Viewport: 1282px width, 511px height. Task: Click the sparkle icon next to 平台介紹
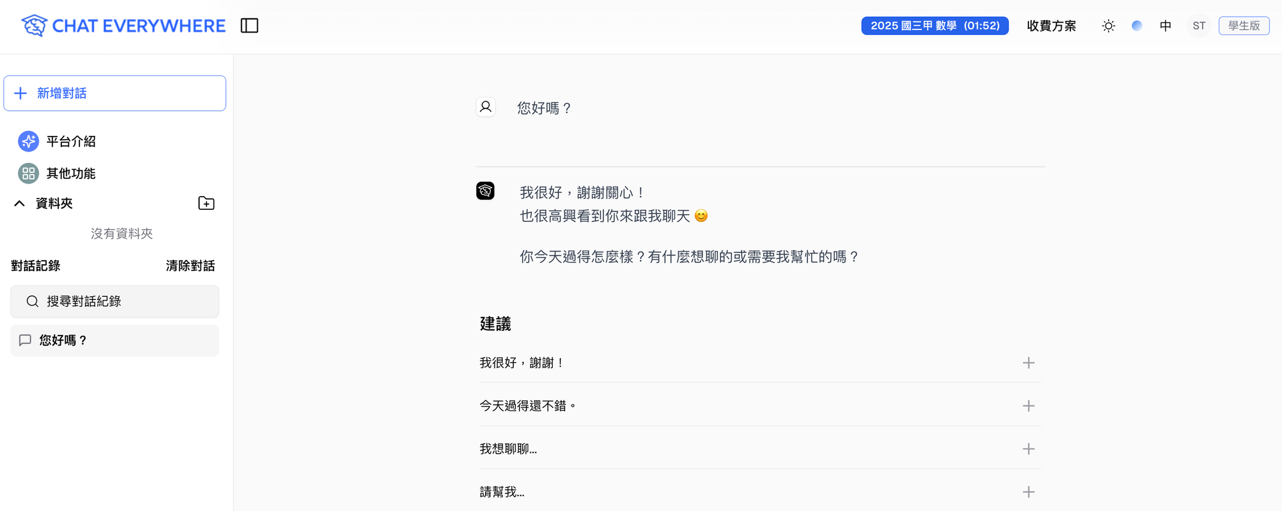click(28, 142)
